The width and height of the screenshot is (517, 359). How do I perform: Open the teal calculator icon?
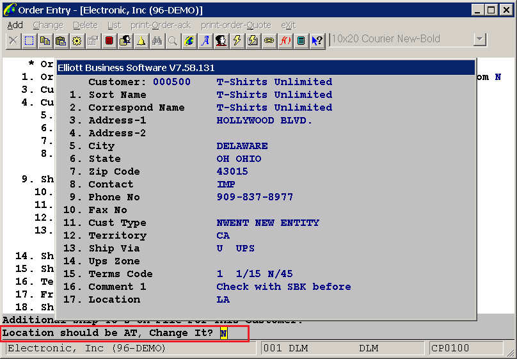point(301,41)
